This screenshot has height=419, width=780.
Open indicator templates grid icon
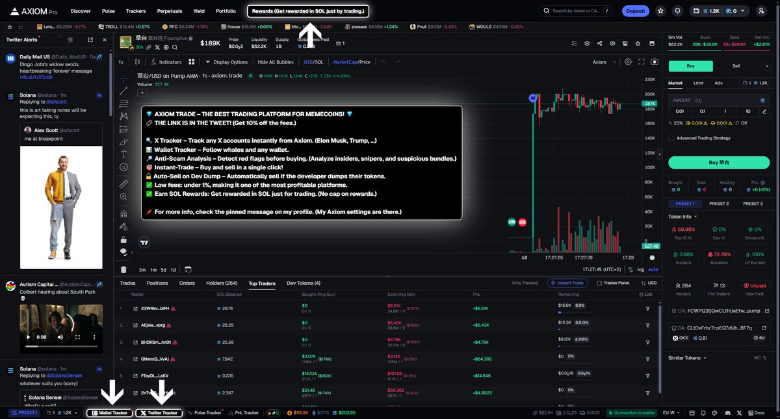click(x=192, y=62)
